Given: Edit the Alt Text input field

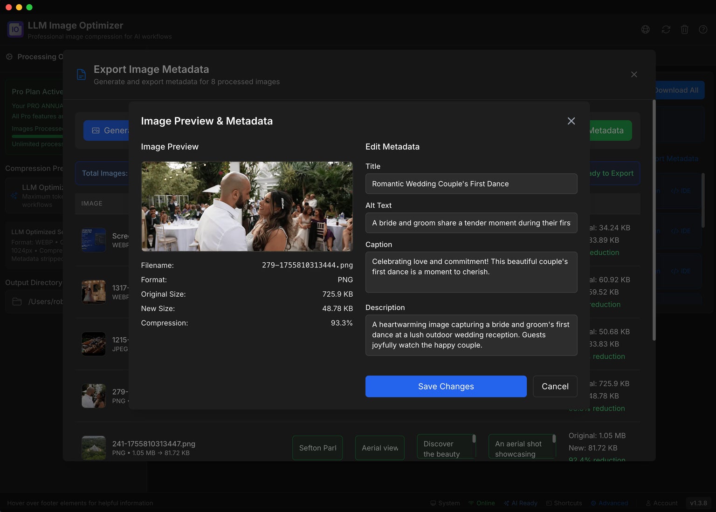Looking at the screenshot, I should [x=471, y=223].
